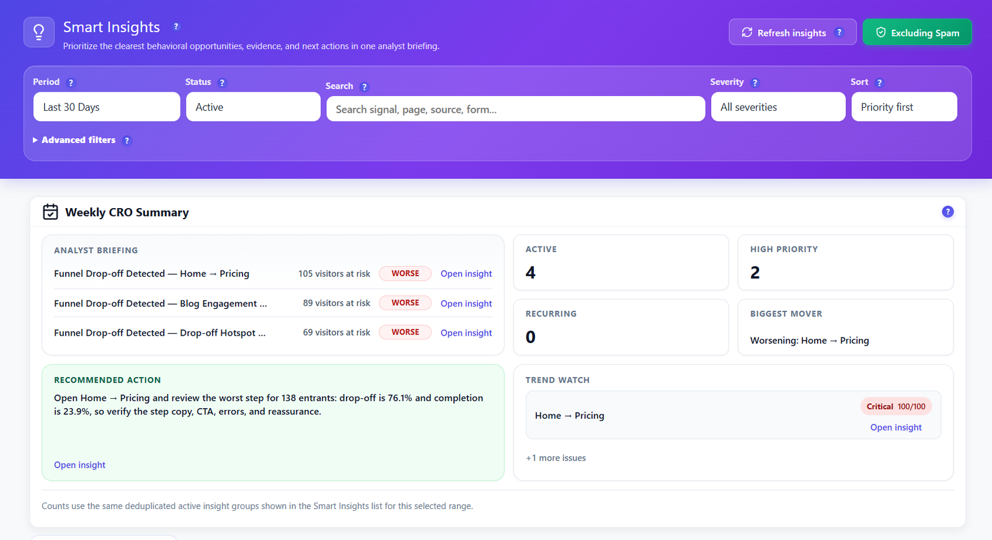The image size is (992, 540).
Task: Click the Refresh insights button
Action: point(792,32)
